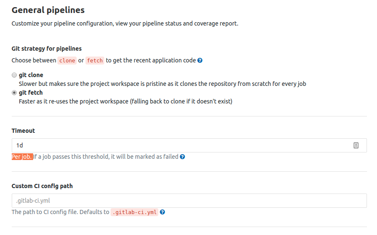Click the bold 'git fetch' option label

click(31, 93)
